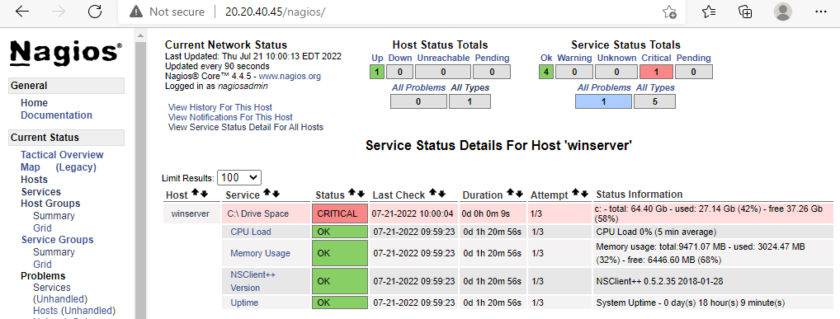Open Summary under Service Groups

[x=54, y=252]
